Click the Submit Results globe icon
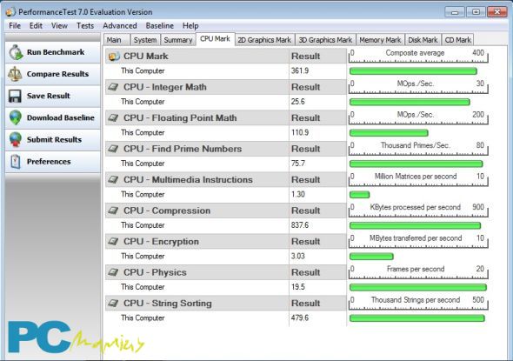 click(x=16, y=140)
